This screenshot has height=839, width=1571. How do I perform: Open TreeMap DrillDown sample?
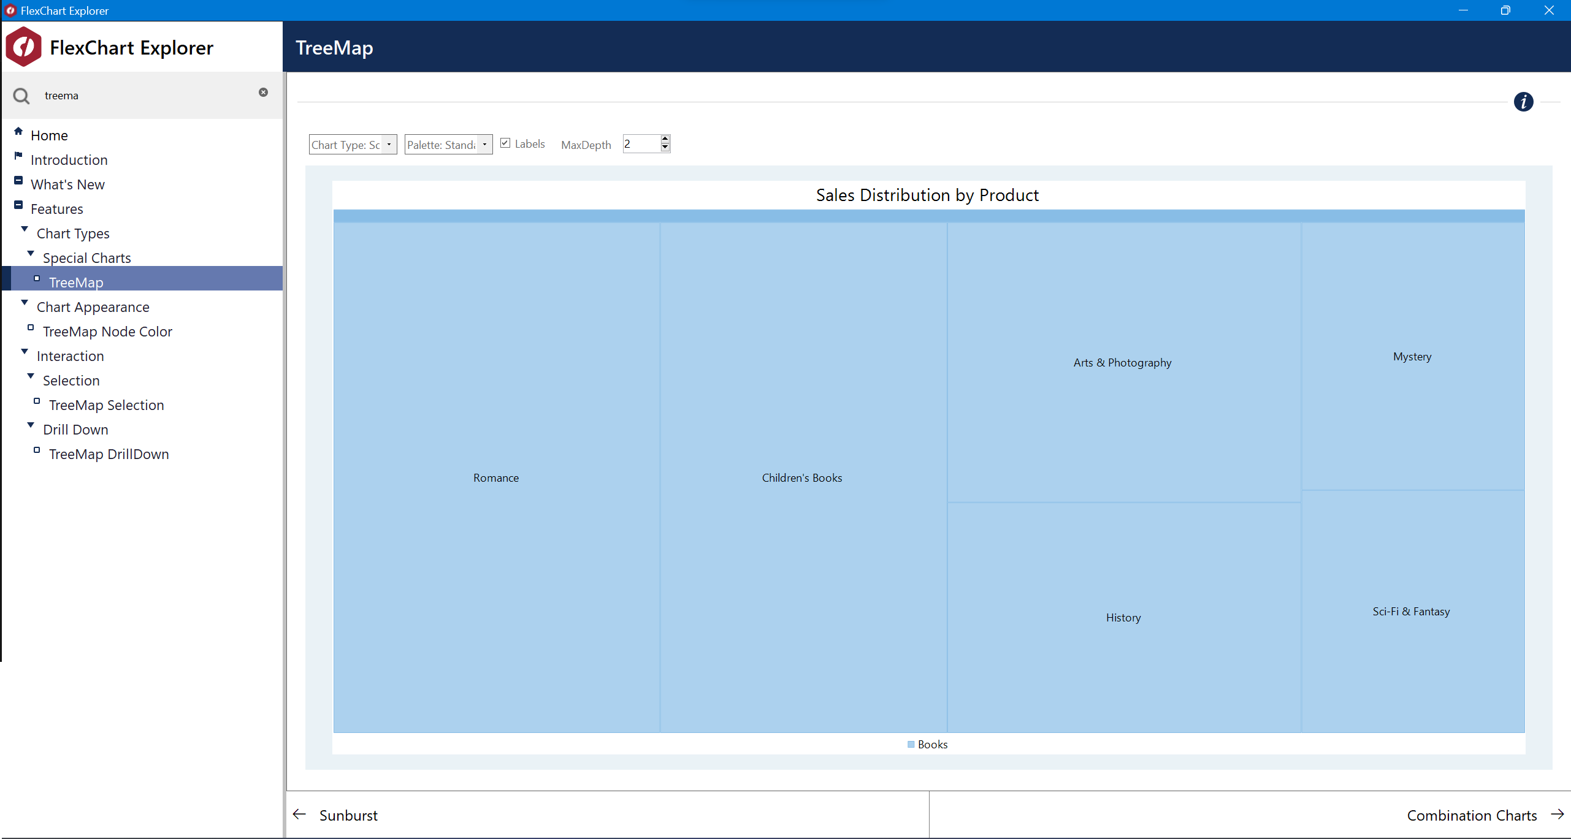point(109,454)
